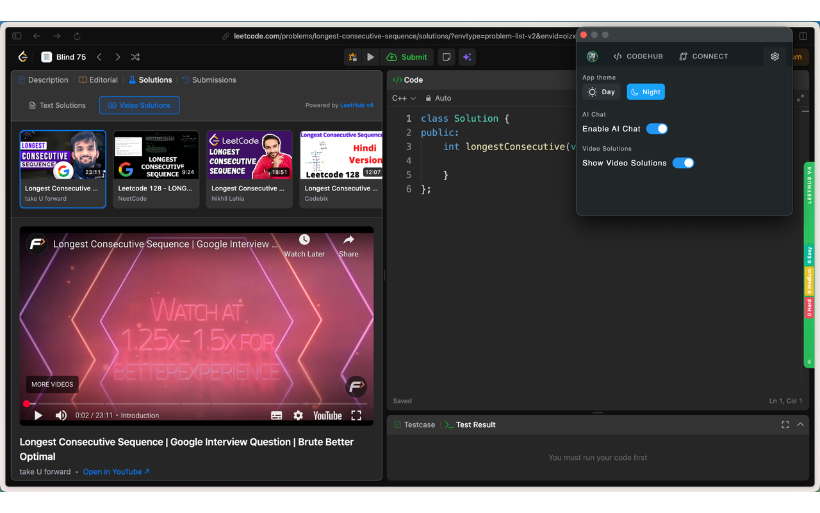Click the video progress bar
The image size is (820, 513).
point(196,404)
